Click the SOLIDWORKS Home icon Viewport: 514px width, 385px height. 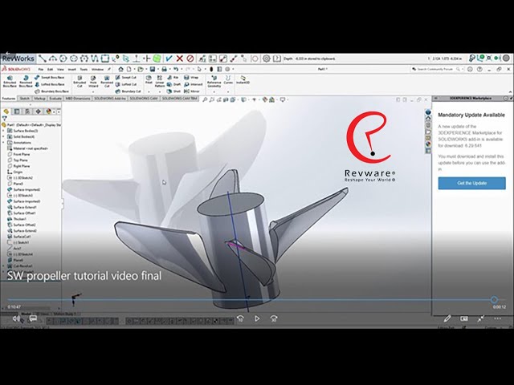(x=120, y=69)
